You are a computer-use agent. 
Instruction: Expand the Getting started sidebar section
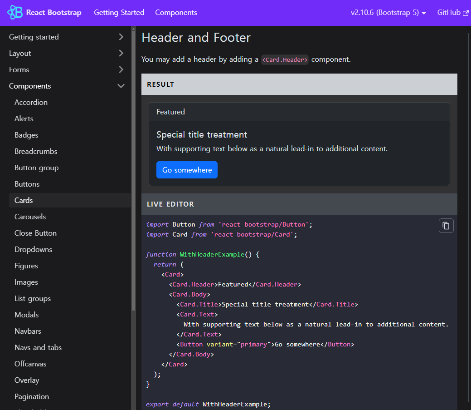(121, 37)
